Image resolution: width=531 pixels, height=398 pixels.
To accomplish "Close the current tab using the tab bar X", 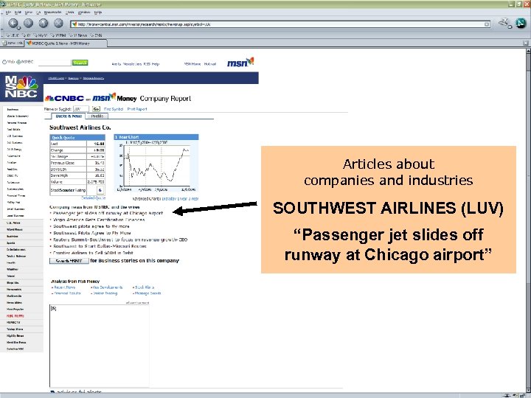I will [526, 43].
